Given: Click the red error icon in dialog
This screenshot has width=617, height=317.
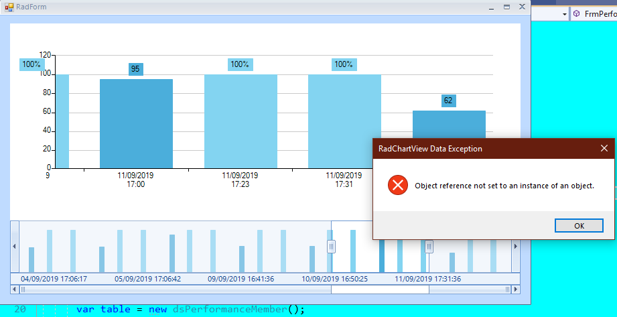Looking at the screenshot, I should coord(398,186).
